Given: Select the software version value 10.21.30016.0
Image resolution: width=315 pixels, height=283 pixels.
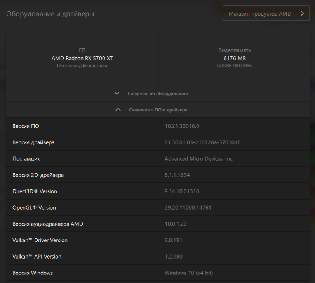Looking at the screenshot, I should 182,126.
